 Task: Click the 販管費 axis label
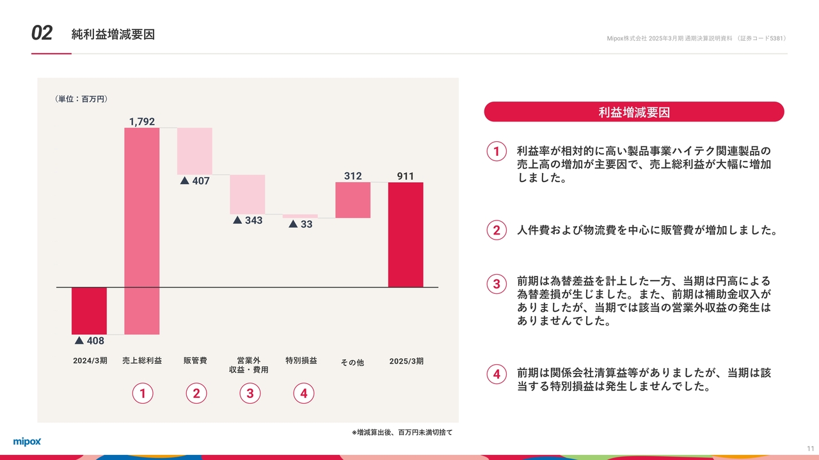point(195,361)
